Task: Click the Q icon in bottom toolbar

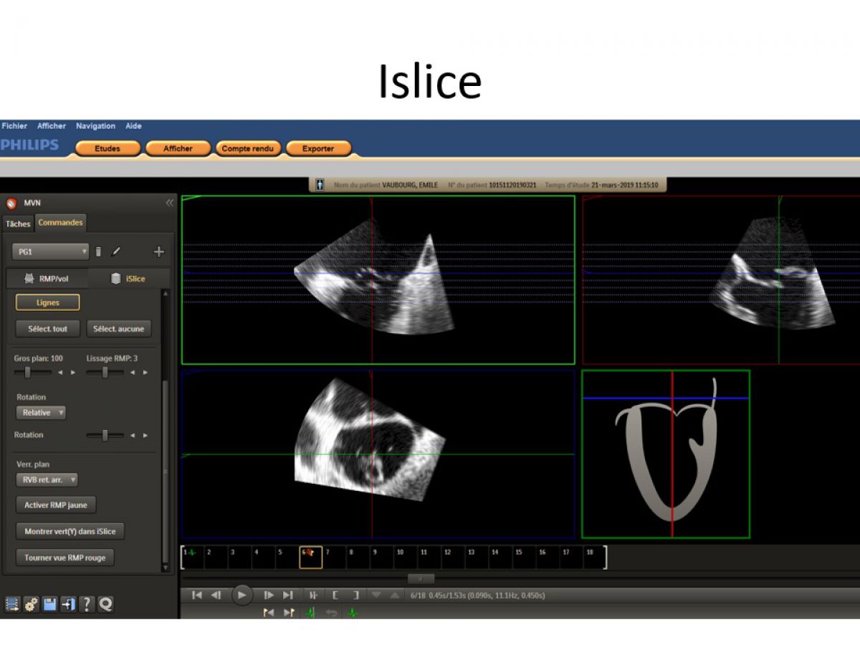Action: [x=105, y=604]
